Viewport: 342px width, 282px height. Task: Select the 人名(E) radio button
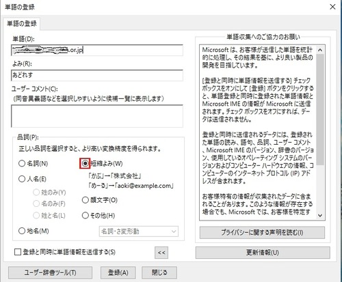click(22, 179)
